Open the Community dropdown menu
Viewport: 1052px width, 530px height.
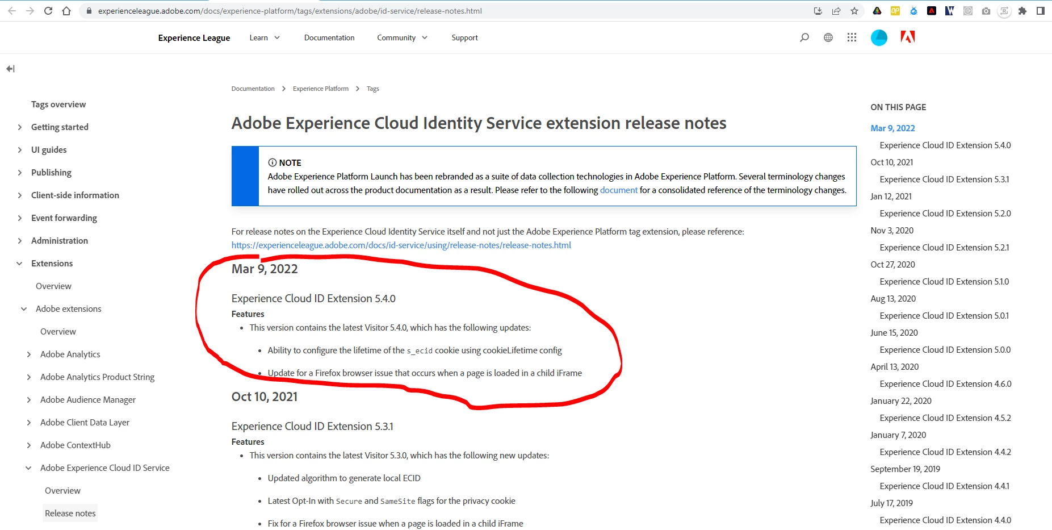click(402, 37)
